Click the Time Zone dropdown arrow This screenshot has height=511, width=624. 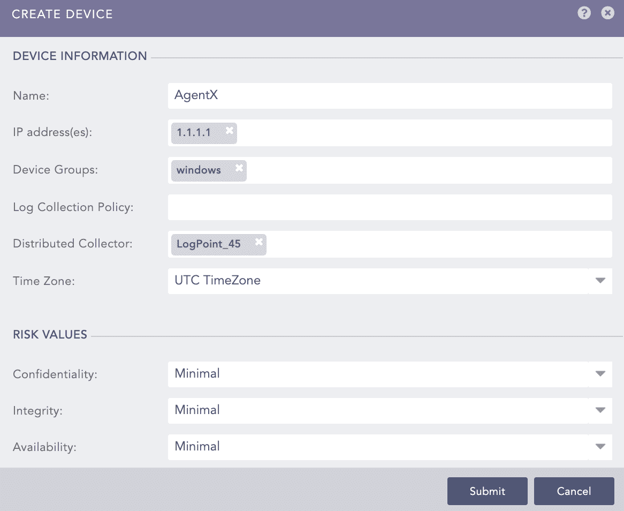pyautogui.click(x=600, y=281)
